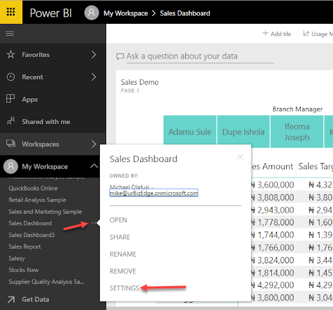Viewport: 333px width, 310px height.
Task: Click the Ask a question input box
Action: tap(195, 56)
